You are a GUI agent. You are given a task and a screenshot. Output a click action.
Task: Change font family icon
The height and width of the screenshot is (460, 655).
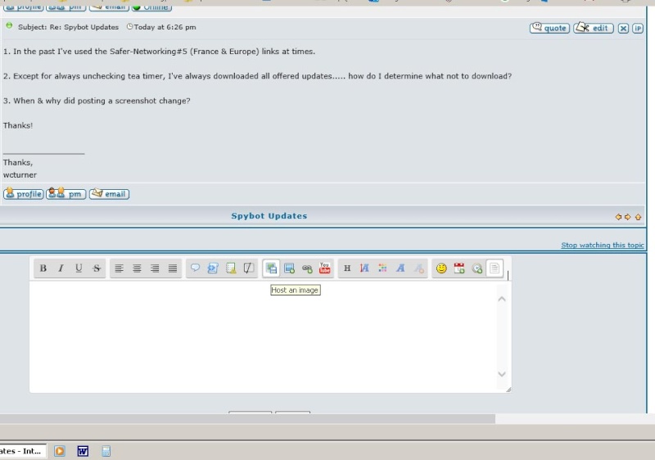click(400, 268)
